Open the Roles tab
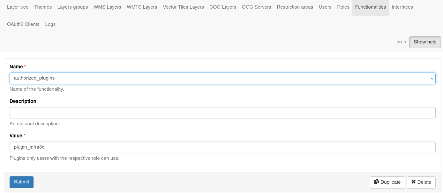The width and height of the screenshot is (443, 193). (x=343, y=7)
